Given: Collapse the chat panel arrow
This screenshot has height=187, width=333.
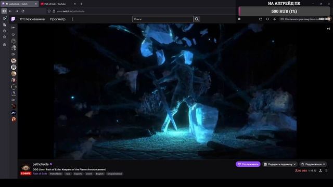Looking at the screenshot, I should [328, 29].
